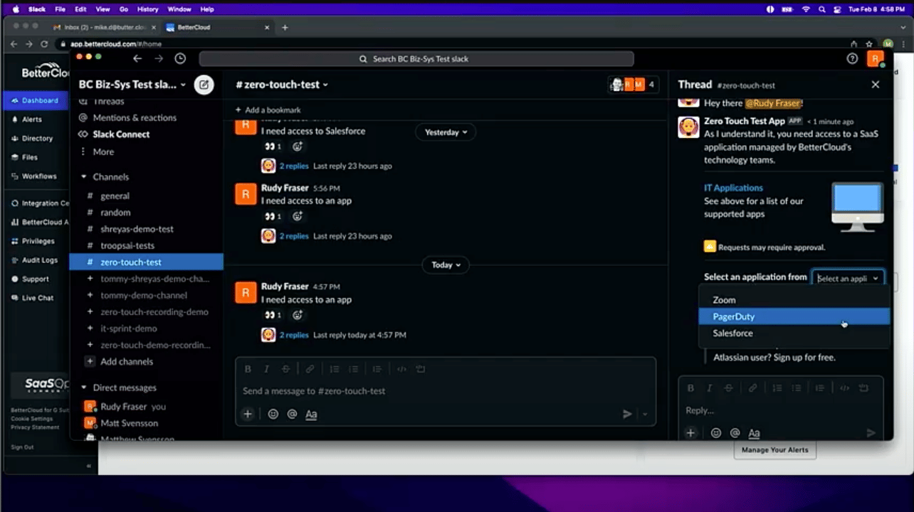Click the mention @ icon in thread reply

[x=735, y=433]
